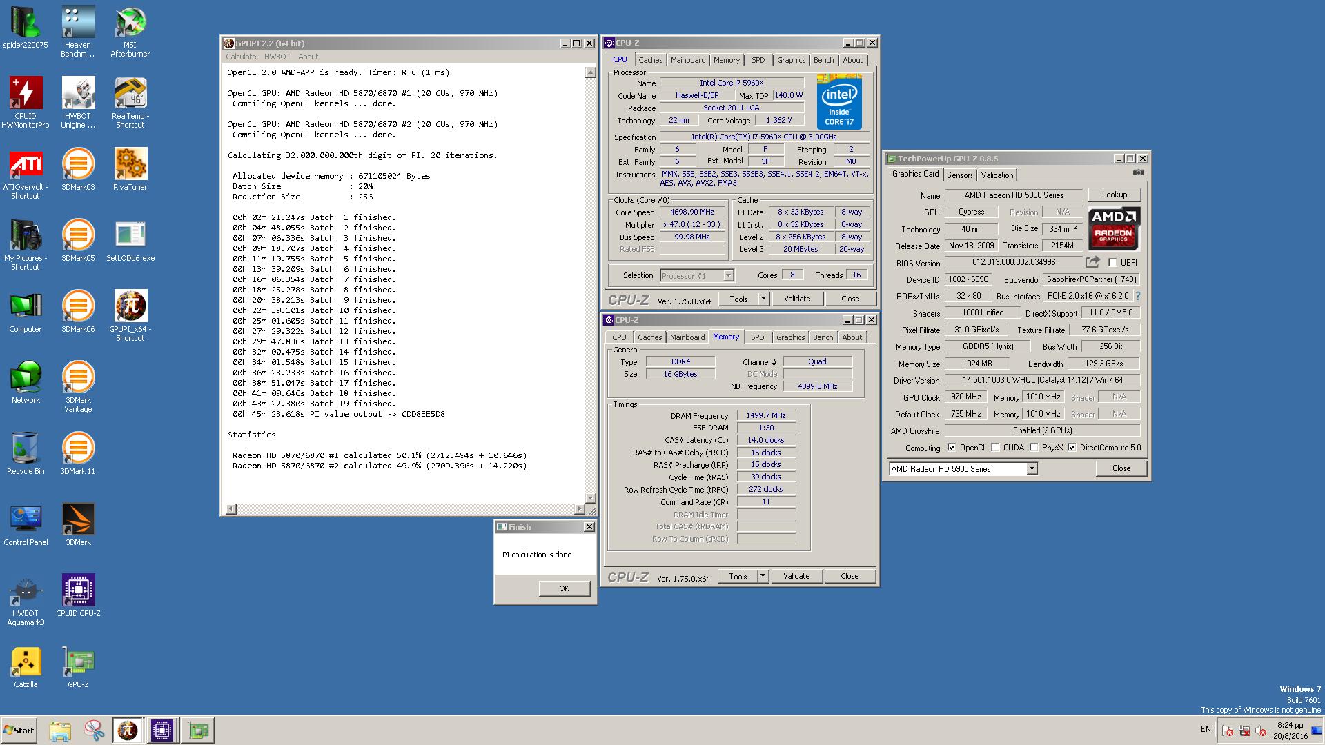
Task: Switch to SPD tab in lower CPU-Z
Action: (758, 337)
